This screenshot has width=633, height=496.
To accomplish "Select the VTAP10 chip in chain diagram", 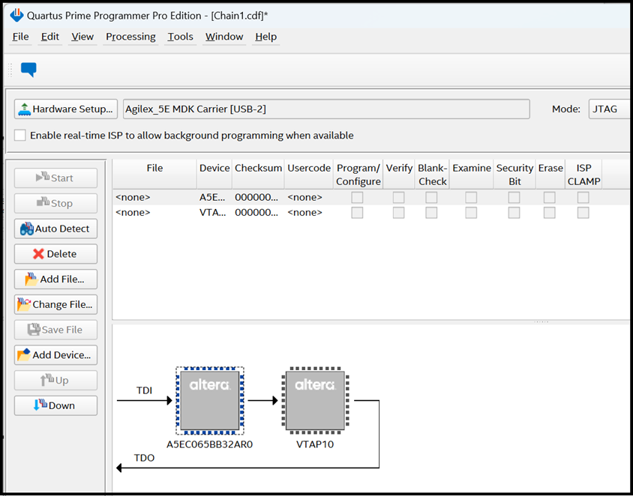I will click(x=314, y=400).
